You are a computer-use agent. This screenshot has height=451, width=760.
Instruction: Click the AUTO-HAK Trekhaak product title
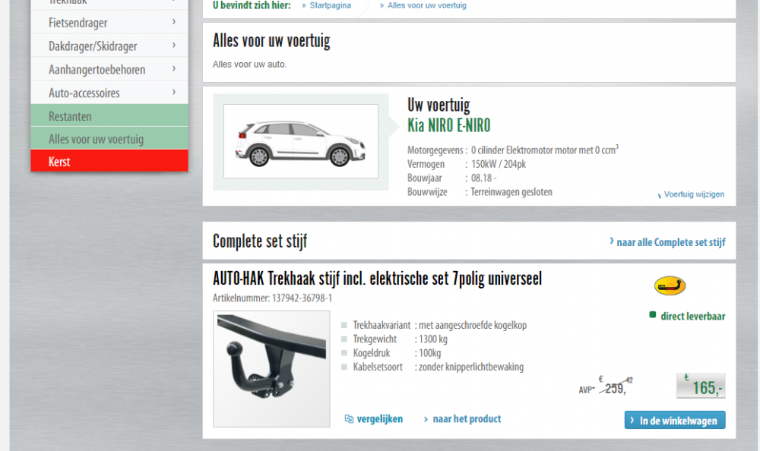click(x=377, y=279)
